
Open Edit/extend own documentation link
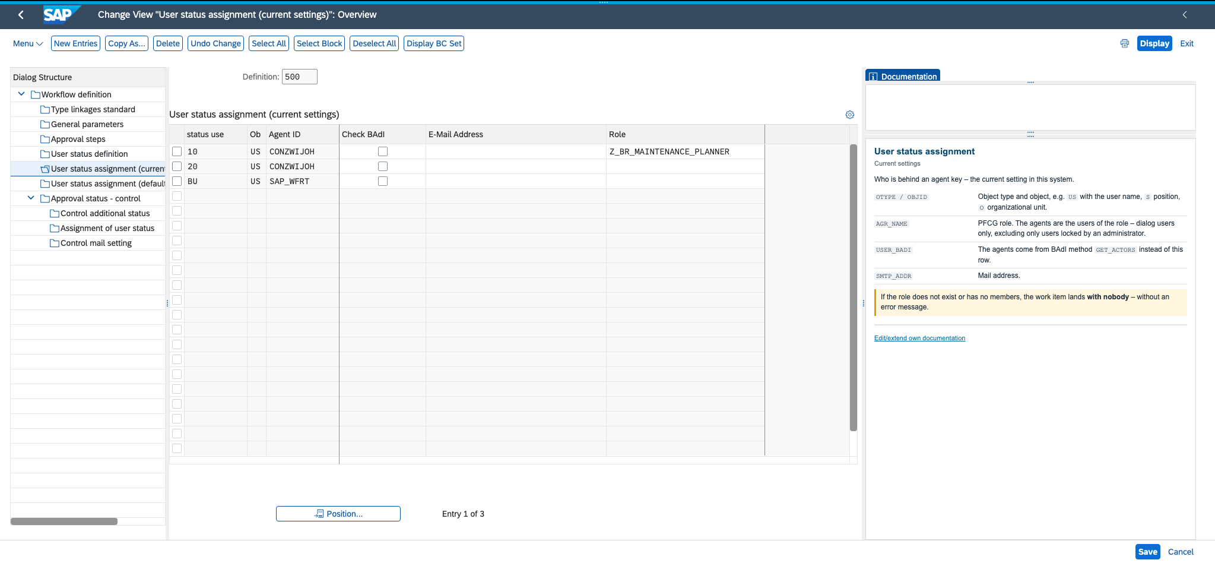click(x=919, y=338)
